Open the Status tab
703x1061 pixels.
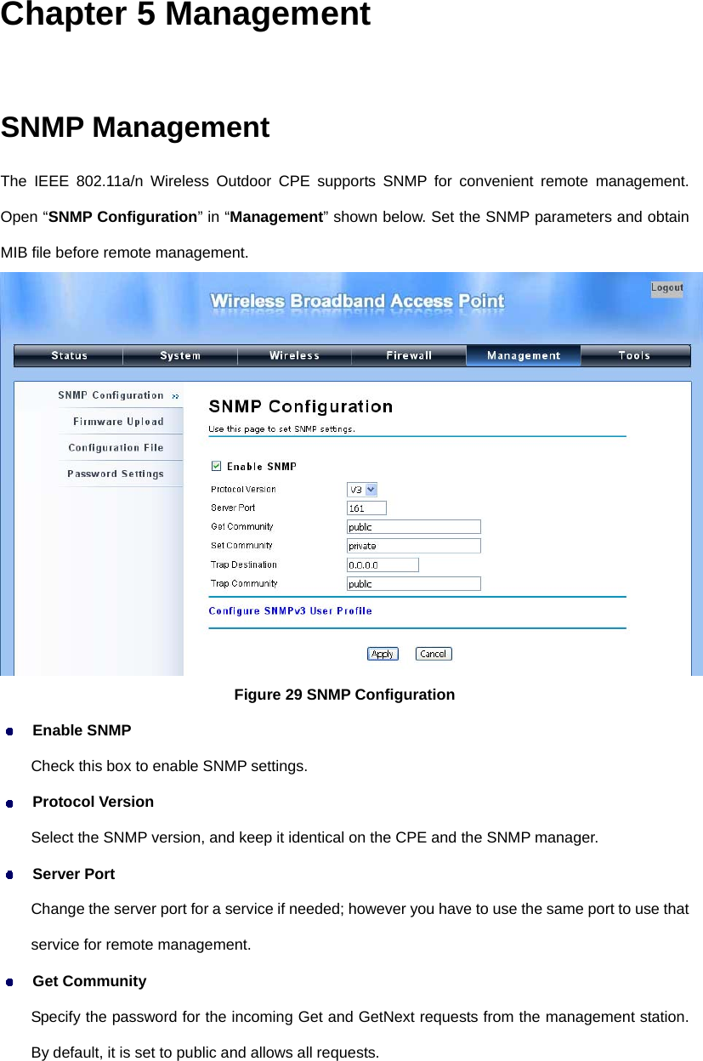[69, 355]
